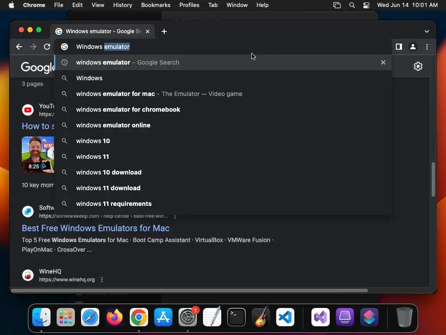Launch GarageBand from the Dock
Screen dimensions: 446x335
coord(261,317)
